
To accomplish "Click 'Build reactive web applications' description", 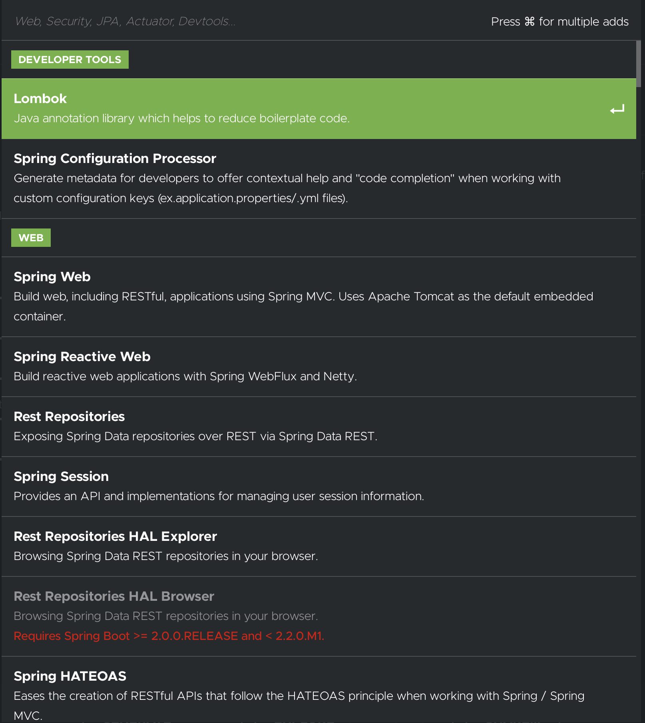I will coord(185,376).
